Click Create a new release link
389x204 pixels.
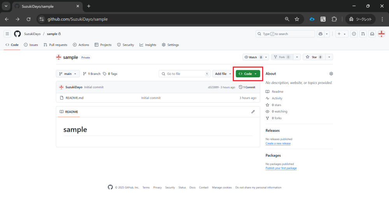[x=278, y=143]
